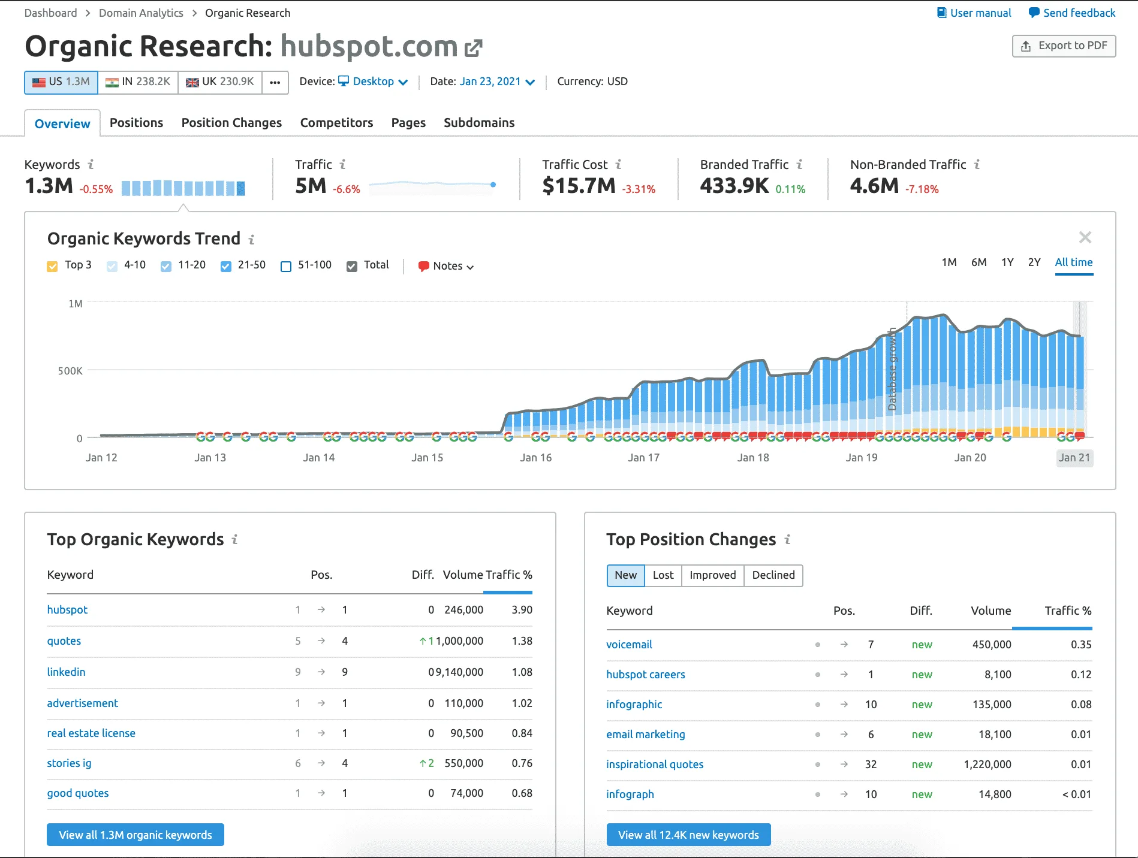The height and width of the screenshot is (858, 1138).
Task: Close the Organic Keywords Trend panel
Action: point(1085,237)
